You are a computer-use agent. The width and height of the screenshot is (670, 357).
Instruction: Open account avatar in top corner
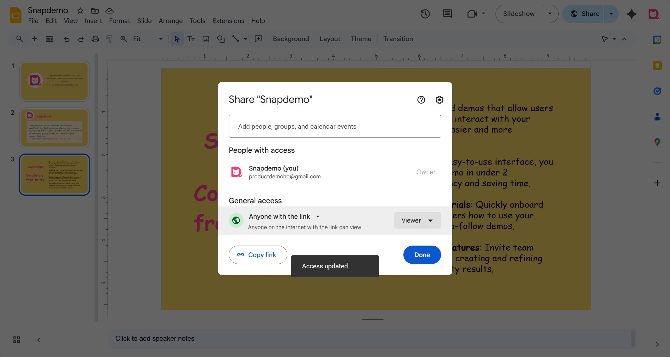[x=654, y=14]
